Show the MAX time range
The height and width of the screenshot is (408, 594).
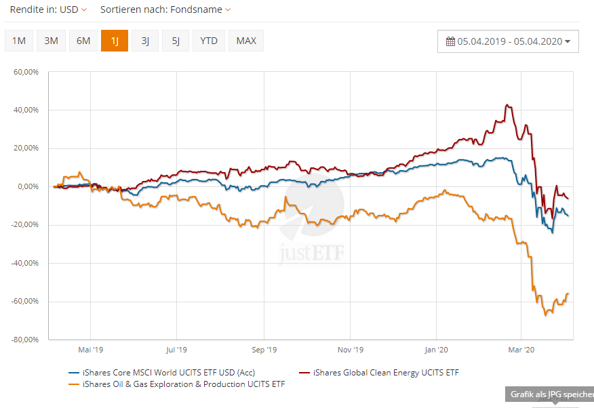(x=246, y=41)
